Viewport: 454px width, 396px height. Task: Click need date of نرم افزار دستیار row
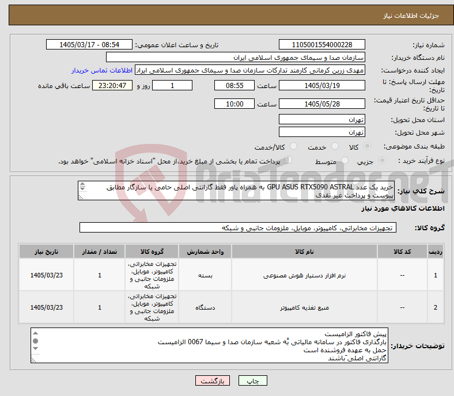click(46, 275)
